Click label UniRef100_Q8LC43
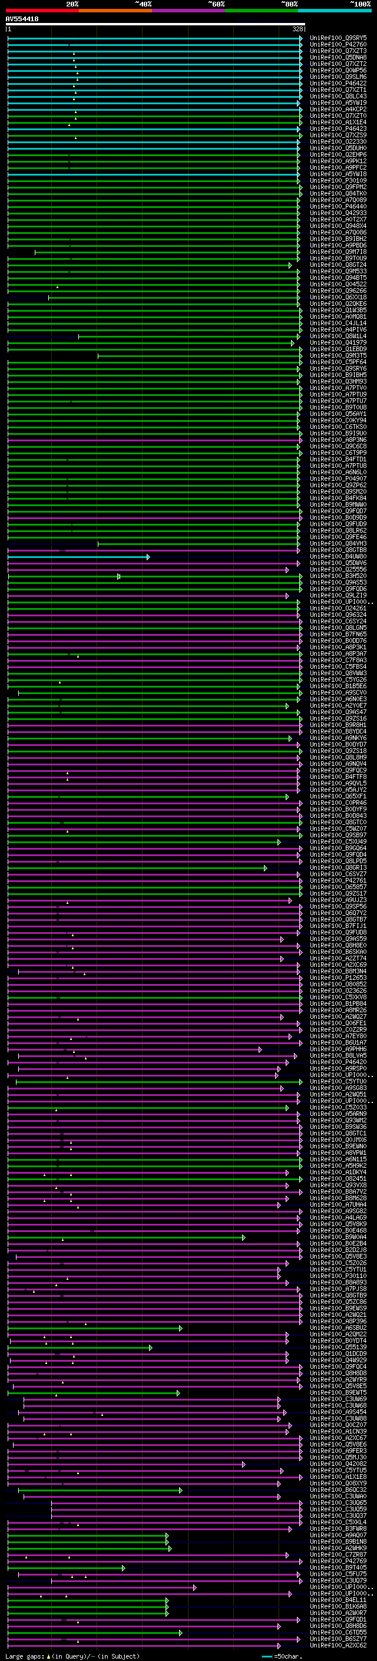 [x=338, y=96]
